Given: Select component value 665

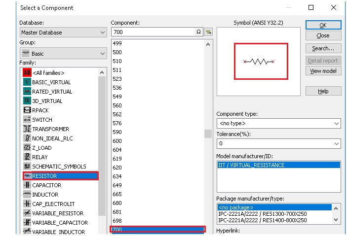Looking at the screenshot, I should pyautogui.click(x=117, y=194).
